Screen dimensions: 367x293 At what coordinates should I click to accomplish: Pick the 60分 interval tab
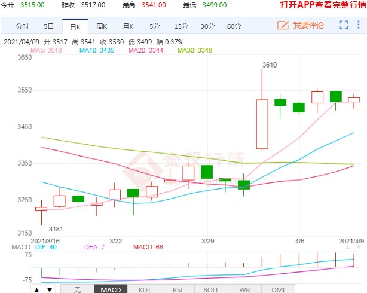coord(234,26)
